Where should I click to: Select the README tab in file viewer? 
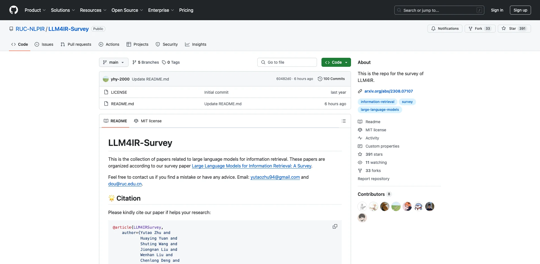point(115,121)
